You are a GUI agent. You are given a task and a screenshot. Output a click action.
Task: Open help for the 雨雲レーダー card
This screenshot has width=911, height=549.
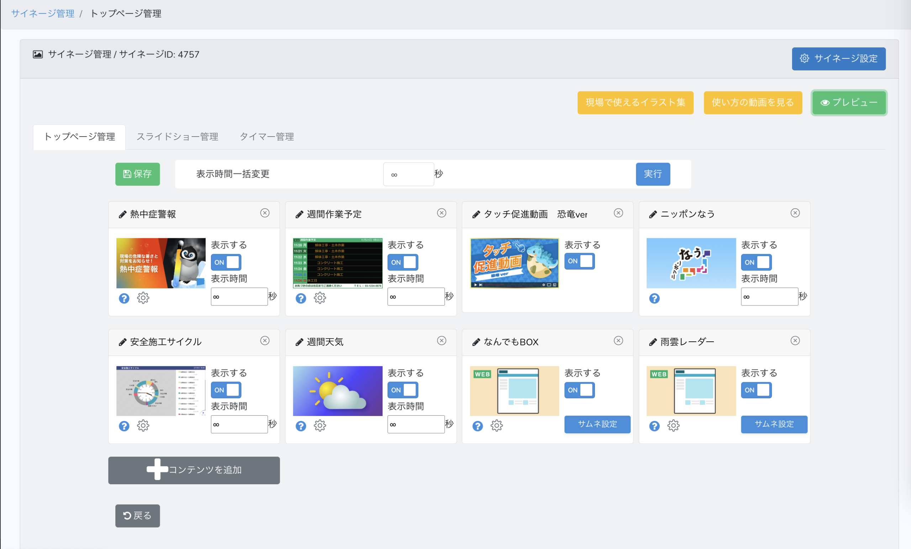[654, 426]
